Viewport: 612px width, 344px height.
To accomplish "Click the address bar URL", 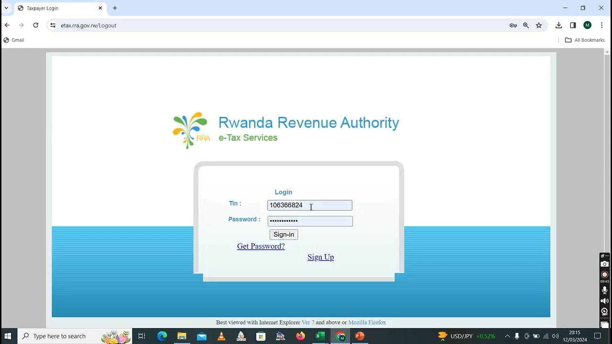I will [x=88, y=25].
